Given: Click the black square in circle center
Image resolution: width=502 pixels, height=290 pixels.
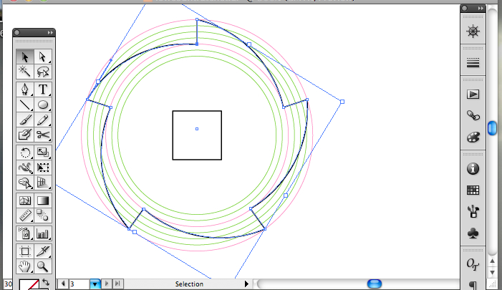Looking at the screenshot, I should (x=197, y=135).
